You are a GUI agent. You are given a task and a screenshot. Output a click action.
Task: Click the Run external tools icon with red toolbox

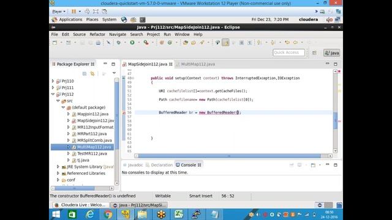coord(146,43)
